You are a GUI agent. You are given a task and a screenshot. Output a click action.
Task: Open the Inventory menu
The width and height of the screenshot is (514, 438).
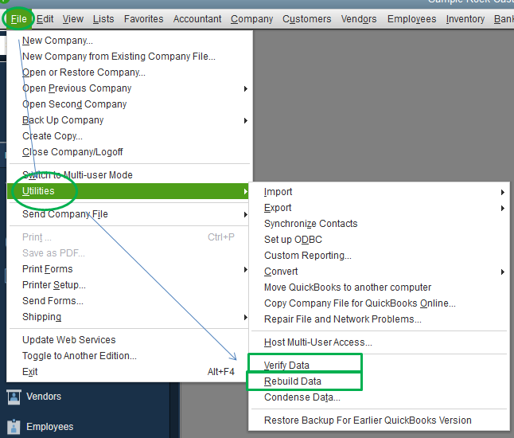(x=465, y=19)
